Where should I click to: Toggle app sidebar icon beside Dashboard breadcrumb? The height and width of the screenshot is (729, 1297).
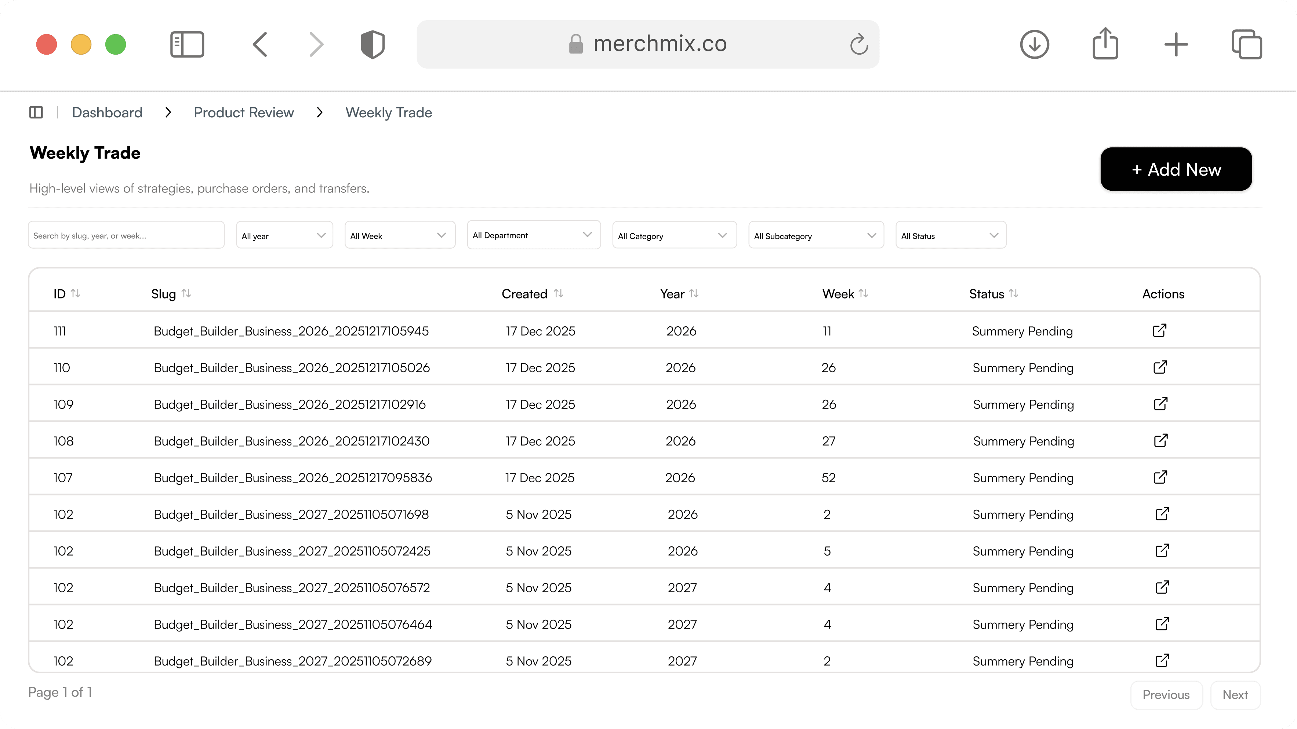click(x=36, y=112)
